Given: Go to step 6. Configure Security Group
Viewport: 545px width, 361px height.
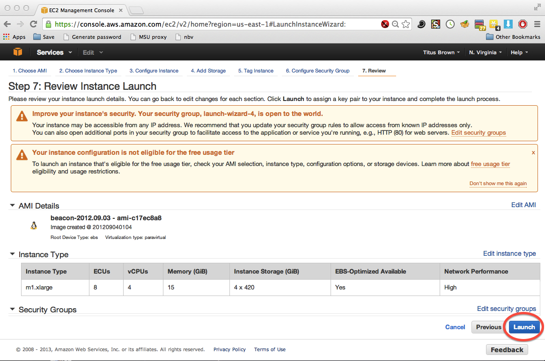Looking at the screenshot, I should [x=318, y=71].
